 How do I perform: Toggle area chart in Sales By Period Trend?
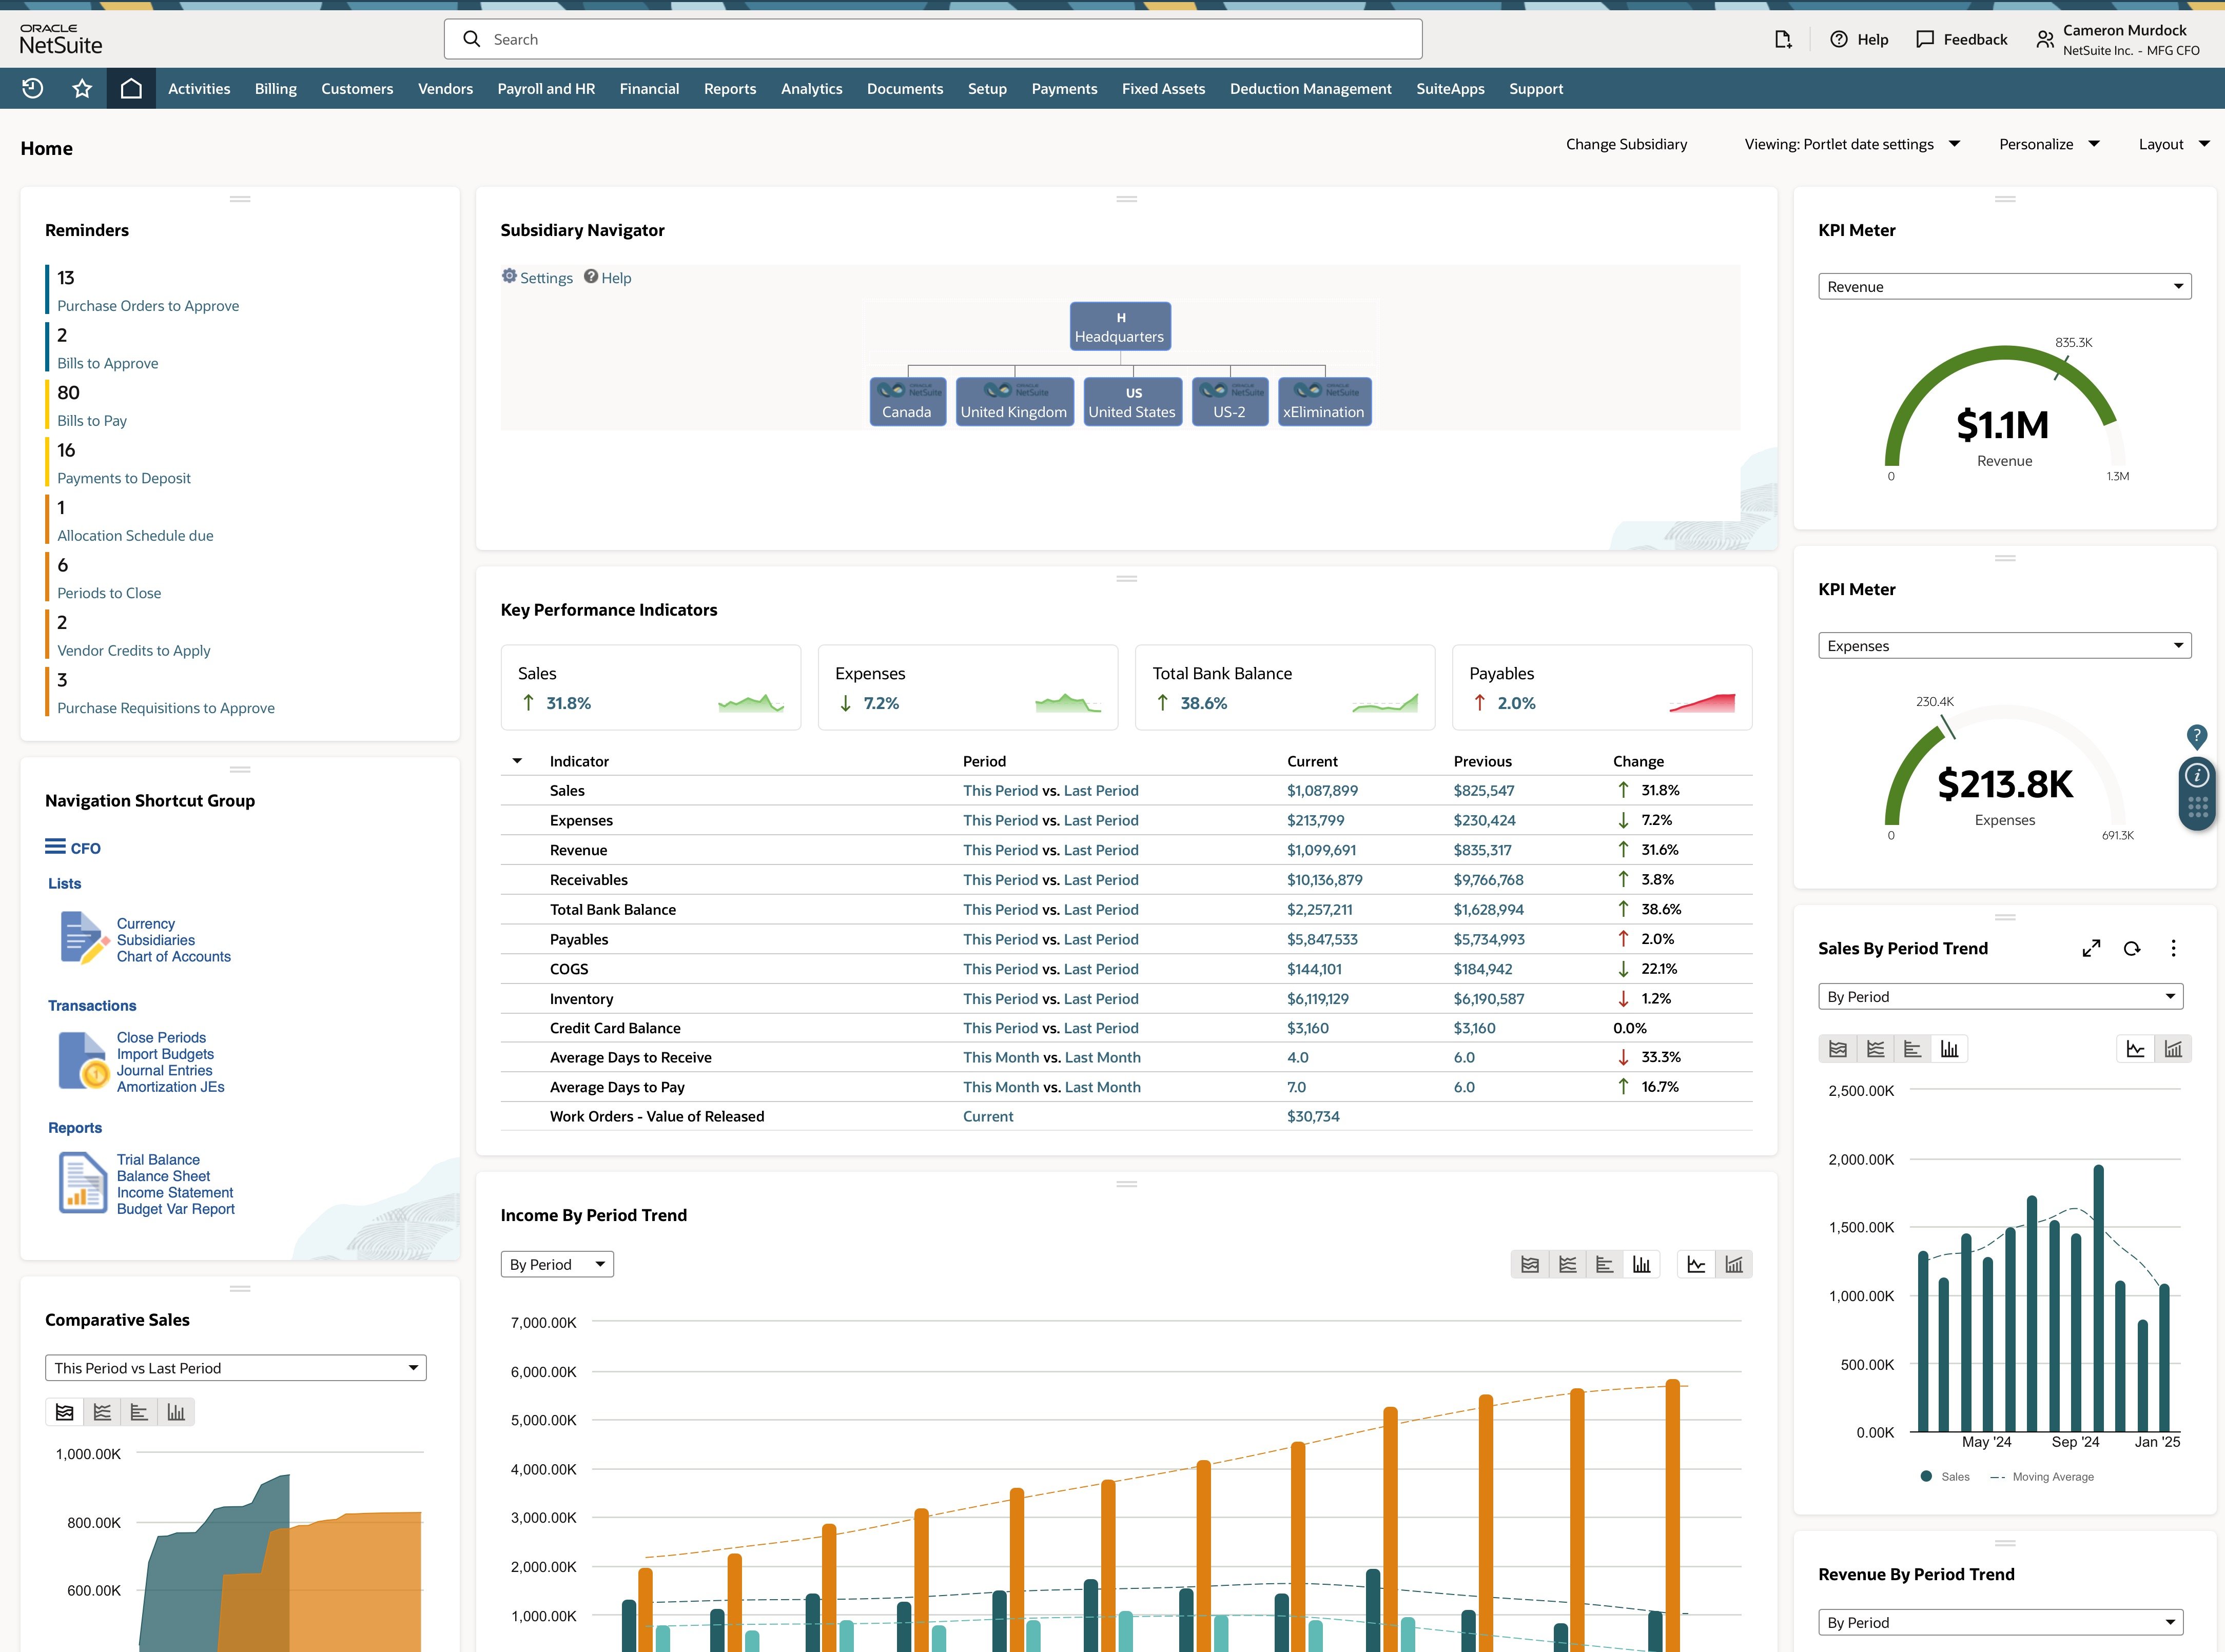(1838, 1049)
